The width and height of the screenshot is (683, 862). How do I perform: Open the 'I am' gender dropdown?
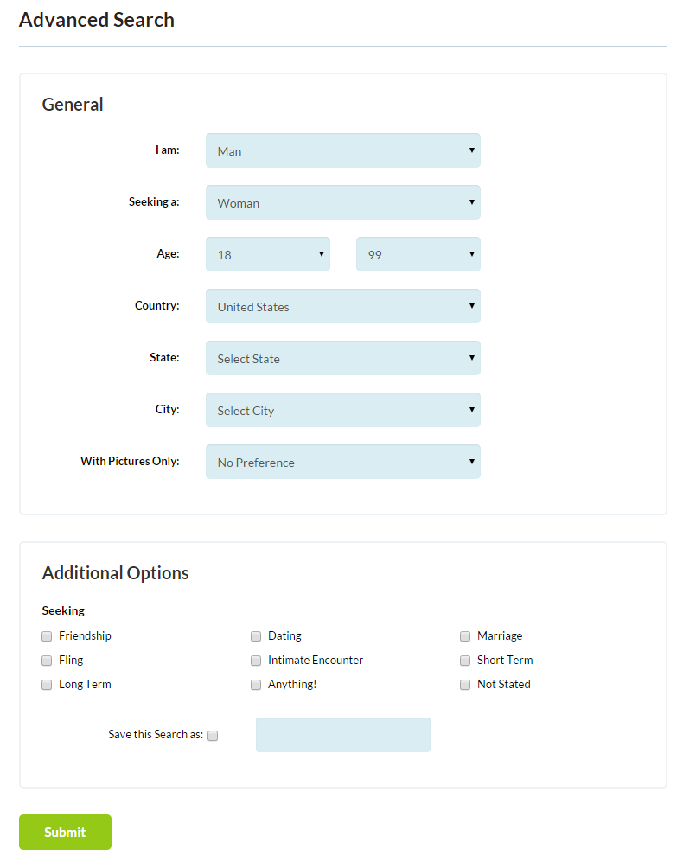[342, 150]
